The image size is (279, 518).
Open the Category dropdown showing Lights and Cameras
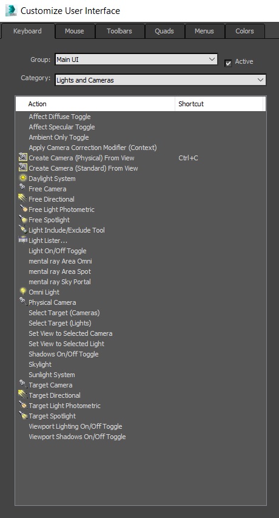point(160,80)
